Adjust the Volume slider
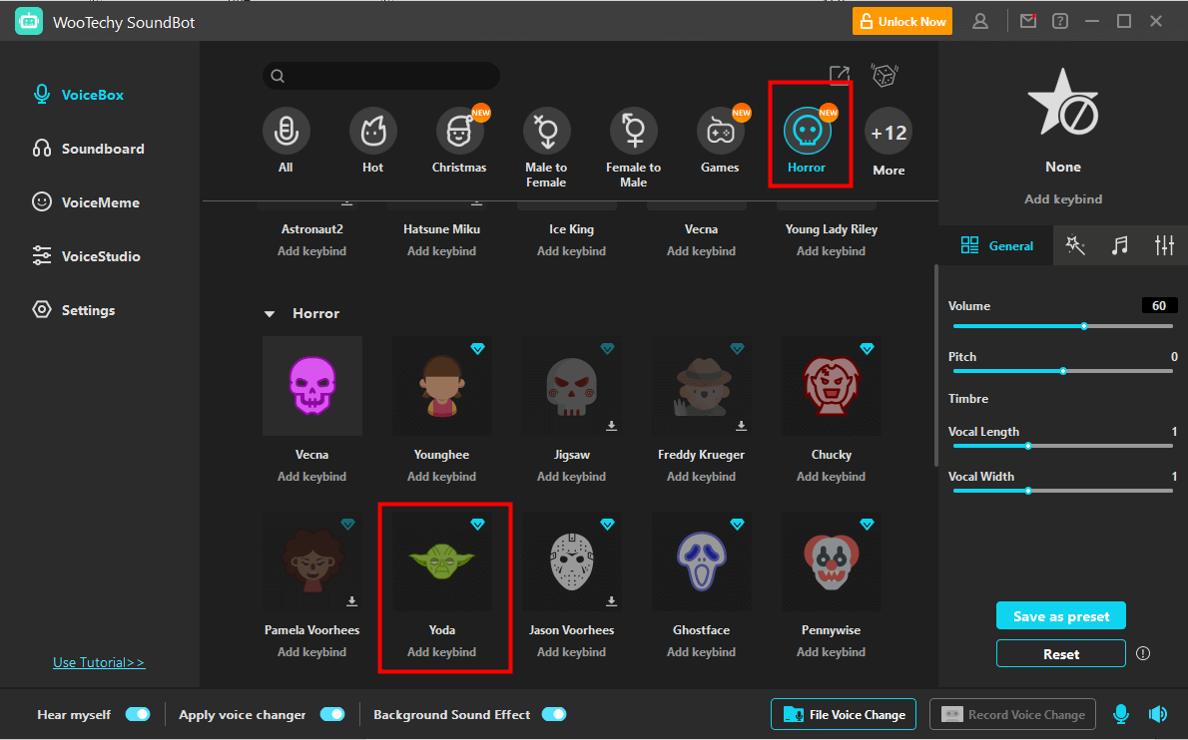Image resolution: width=1188 pixels, height=740 pixels. point(1063,326)
